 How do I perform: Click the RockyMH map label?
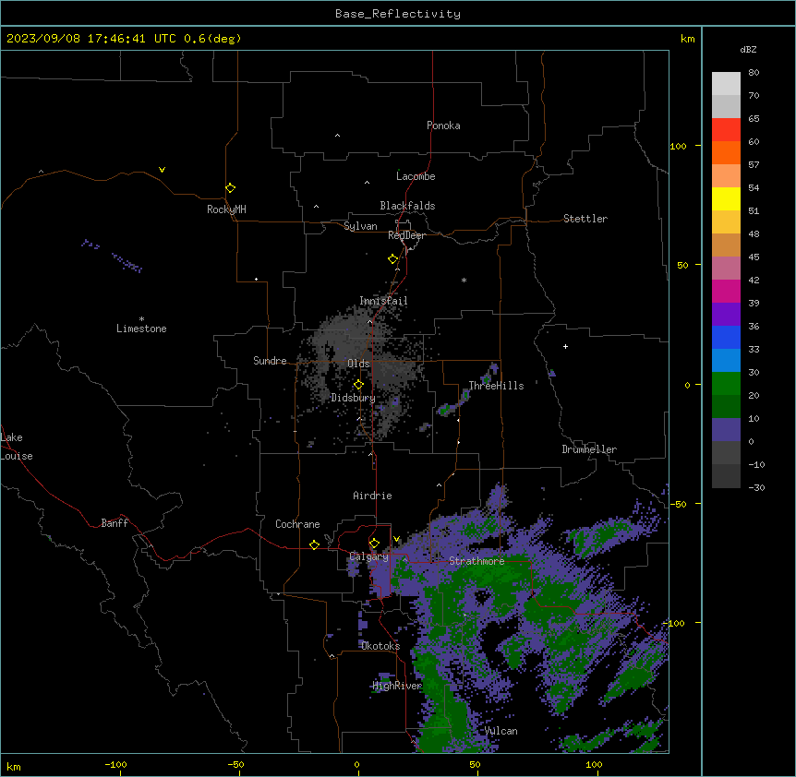[226, 209]
